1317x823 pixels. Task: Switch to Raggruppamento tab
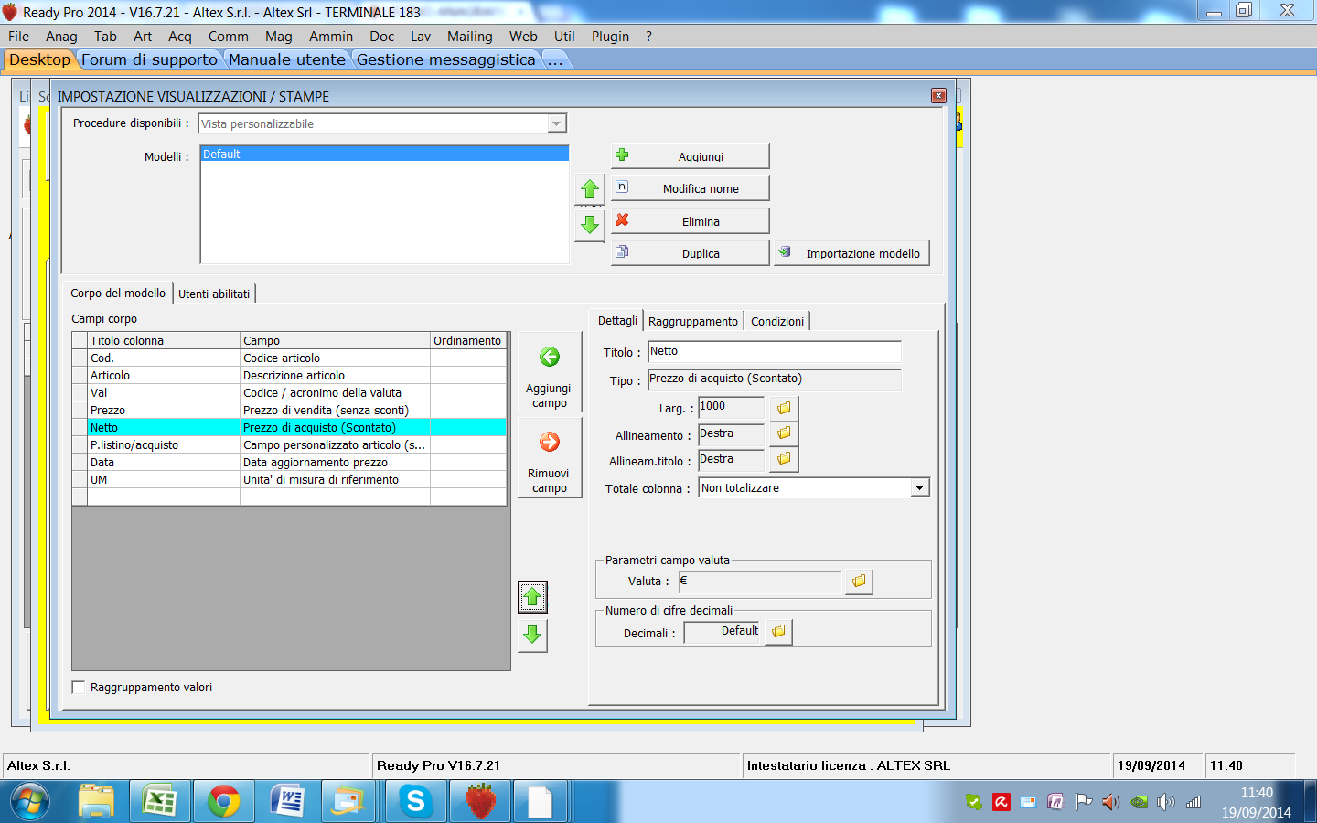[693, 321]
